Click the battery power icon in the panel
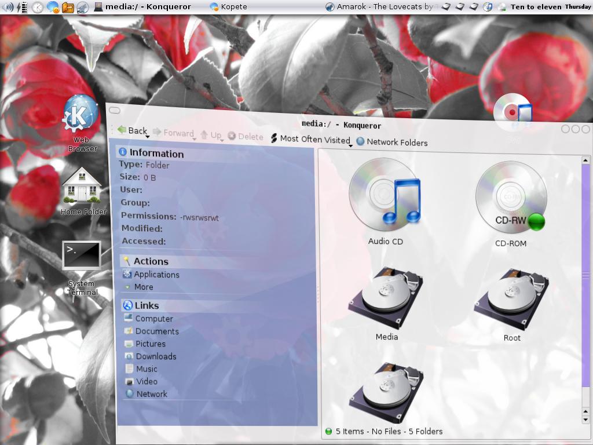 [x=23, y=7]
